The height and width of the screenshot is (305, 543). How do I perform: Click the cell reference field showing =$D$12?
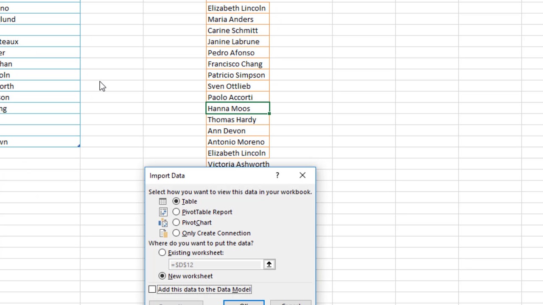(214, 264)
